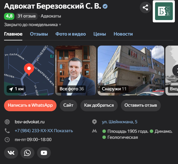Expand working hours пн-пт 09:00–18:00
The image size is (178, 164).
33,140
